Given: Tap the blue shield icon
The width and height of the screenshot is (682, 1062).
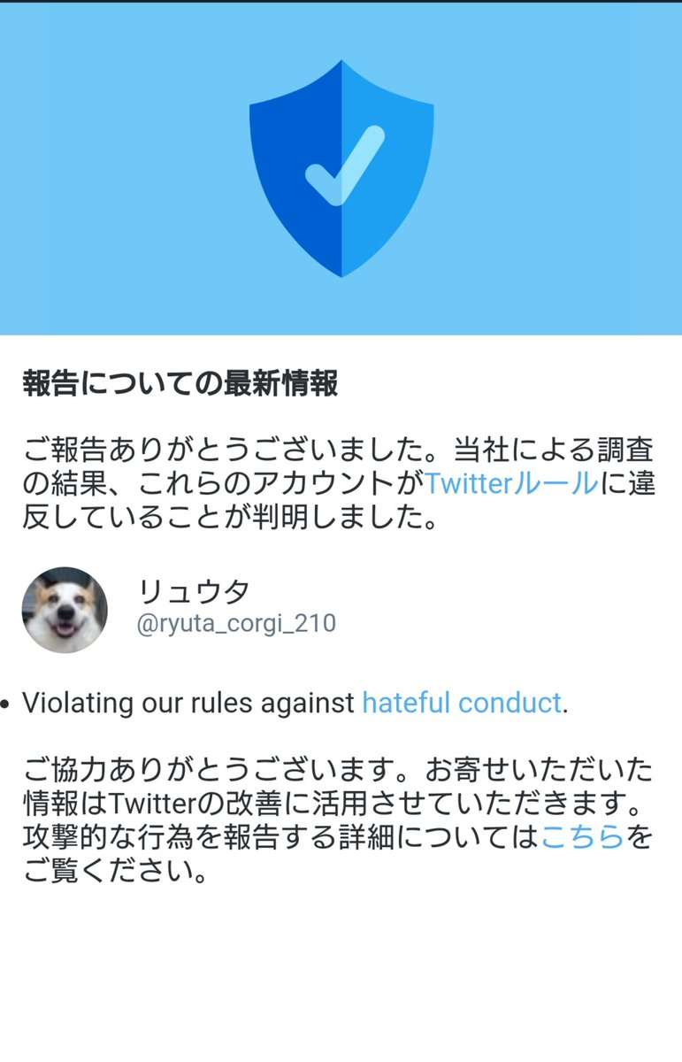Looking at the screenshot, I should click(341, 168).
